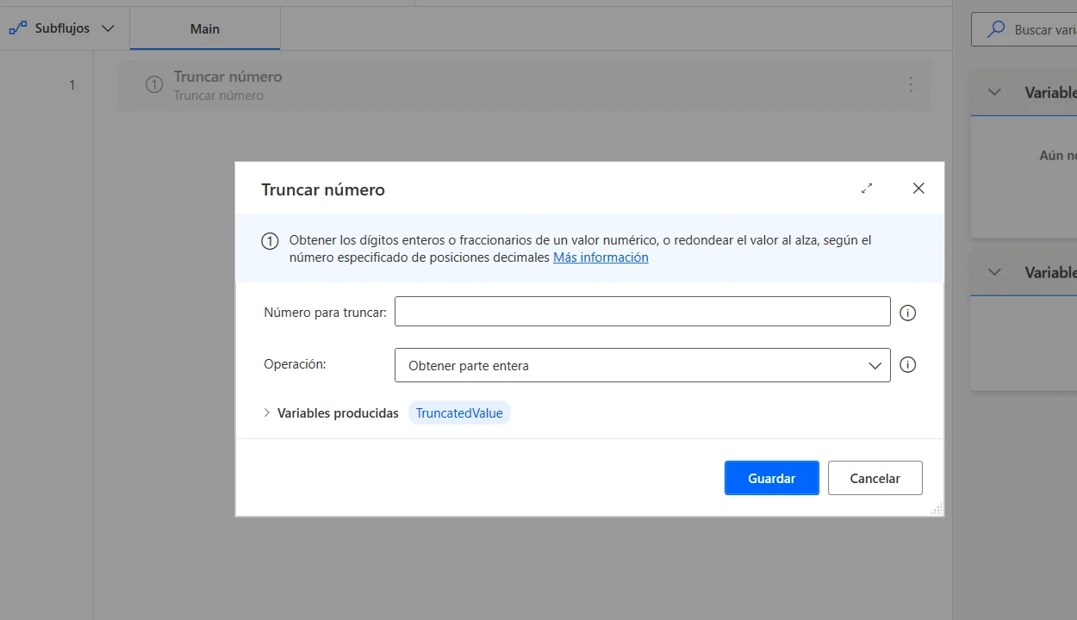
Task: Click the Subflujos icon
Action: coord(17,28)
